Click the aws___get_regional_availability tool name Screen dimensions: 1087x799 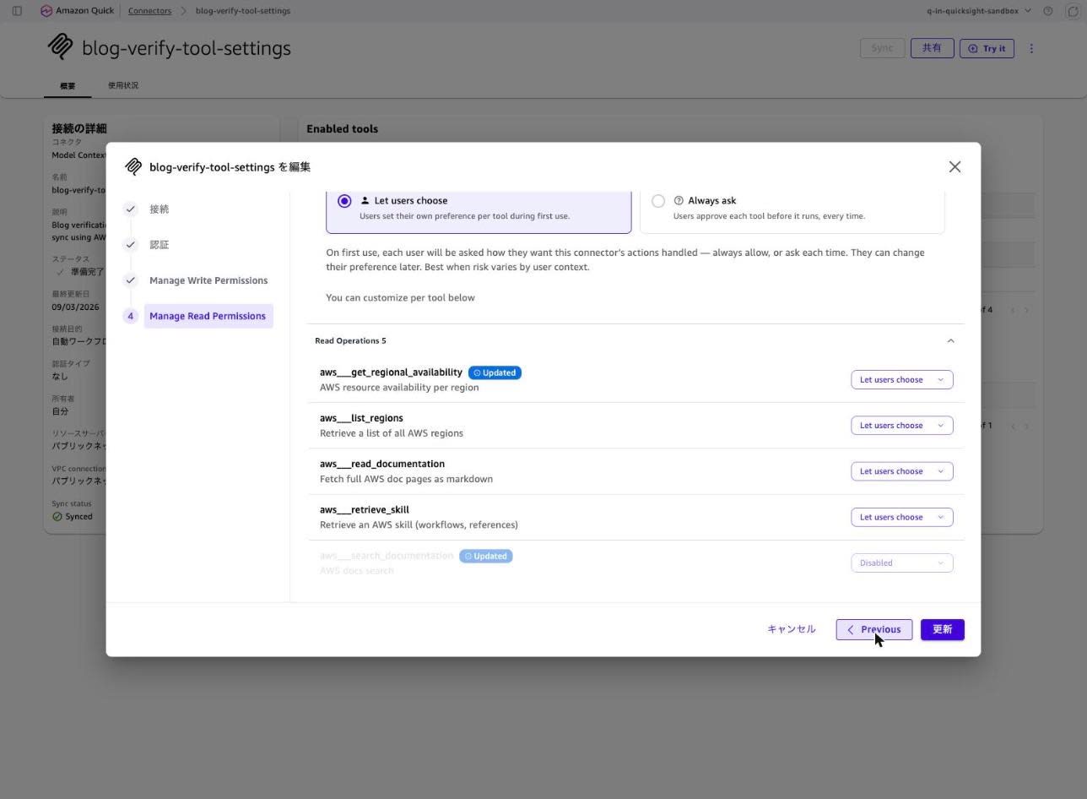(391, 372)
